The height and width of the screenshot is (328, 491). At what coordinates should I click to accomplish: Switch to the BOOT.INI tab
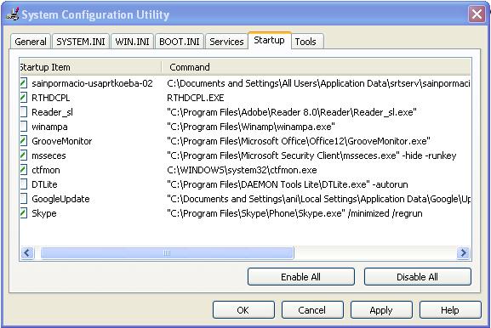(x=180, y=42)
